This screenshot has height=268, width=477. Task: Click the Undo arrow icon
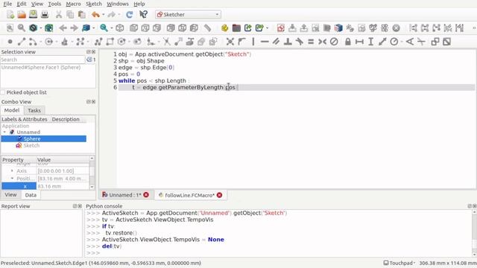(x=96, y=14)
